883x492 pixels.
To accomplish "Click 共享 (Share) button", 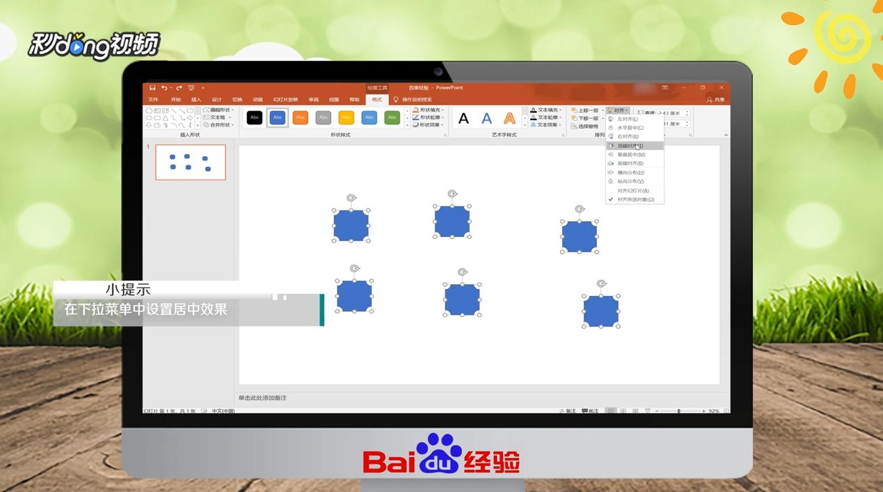I will (x=715, y=99).
